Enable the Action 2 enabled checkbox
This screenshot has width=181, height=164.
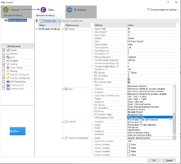pyautogui.click(x=129, y=145)
